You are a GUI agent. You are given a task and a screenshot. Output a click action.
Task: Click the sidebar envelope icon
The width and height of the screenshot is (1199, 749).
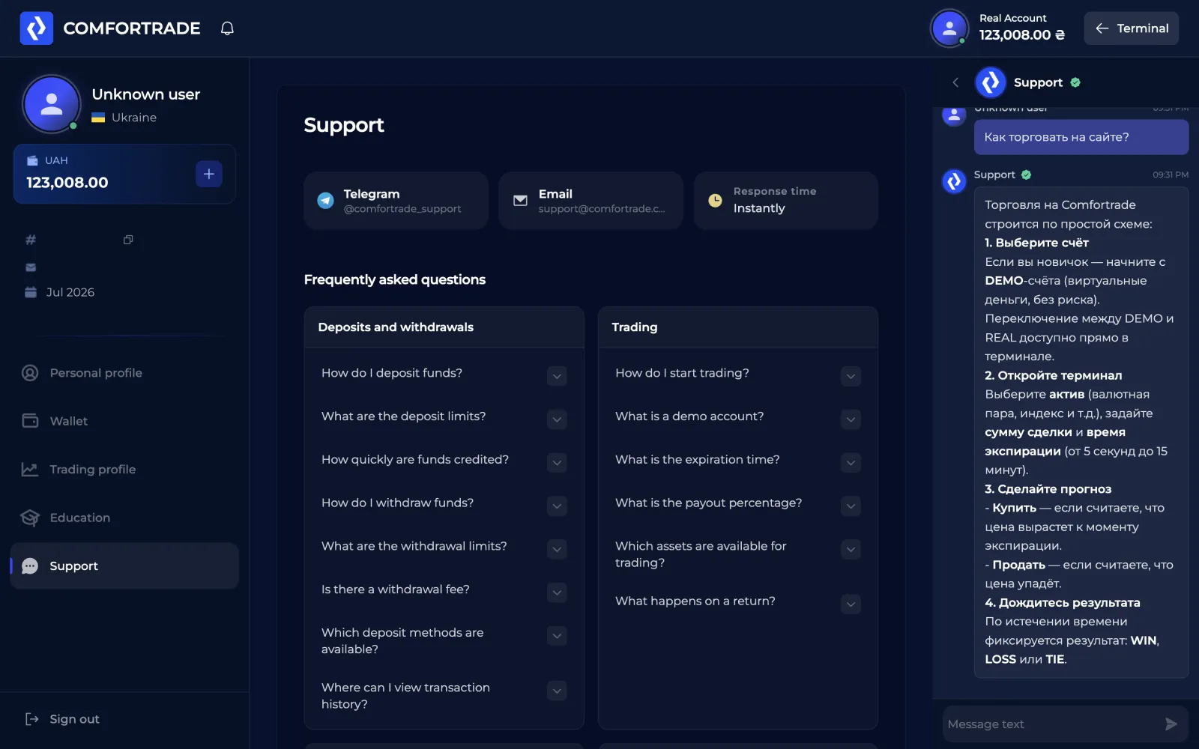tap(31, 267)
